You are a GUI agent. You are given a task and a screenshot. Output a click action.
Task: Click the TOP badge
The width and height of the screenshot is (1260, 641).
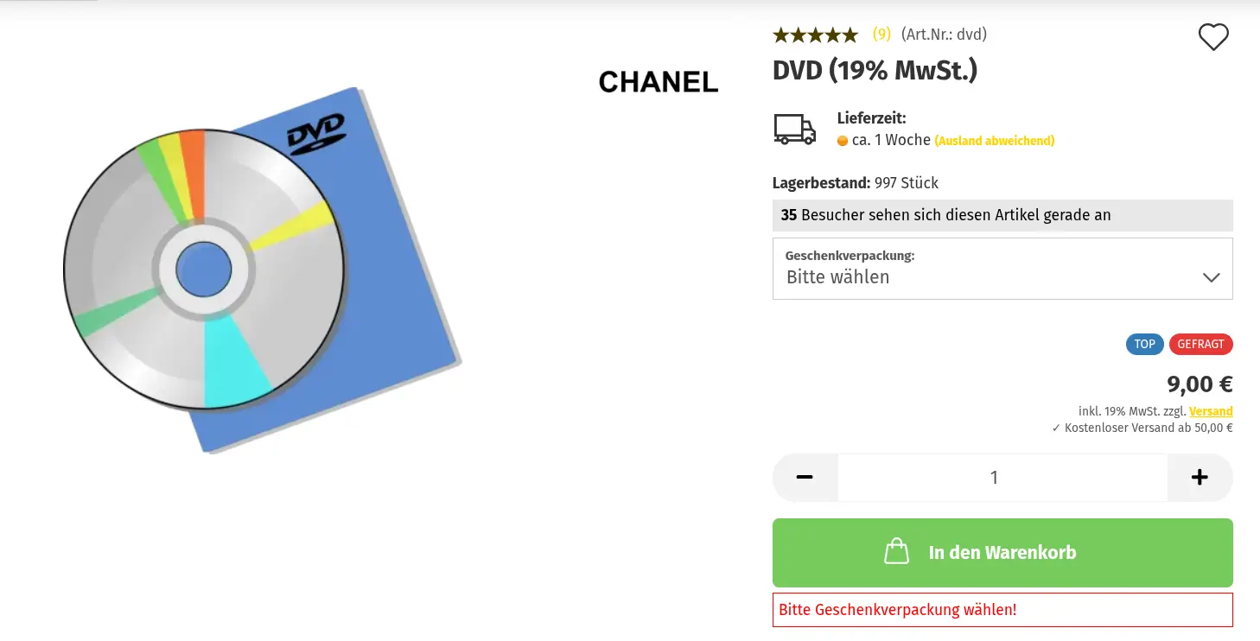[x=1145, y=344]
